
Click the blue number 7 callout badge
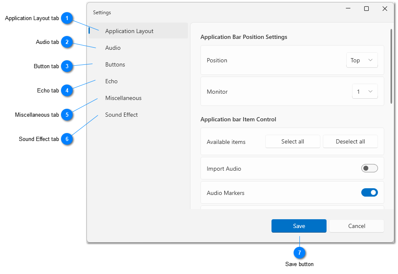299,253
